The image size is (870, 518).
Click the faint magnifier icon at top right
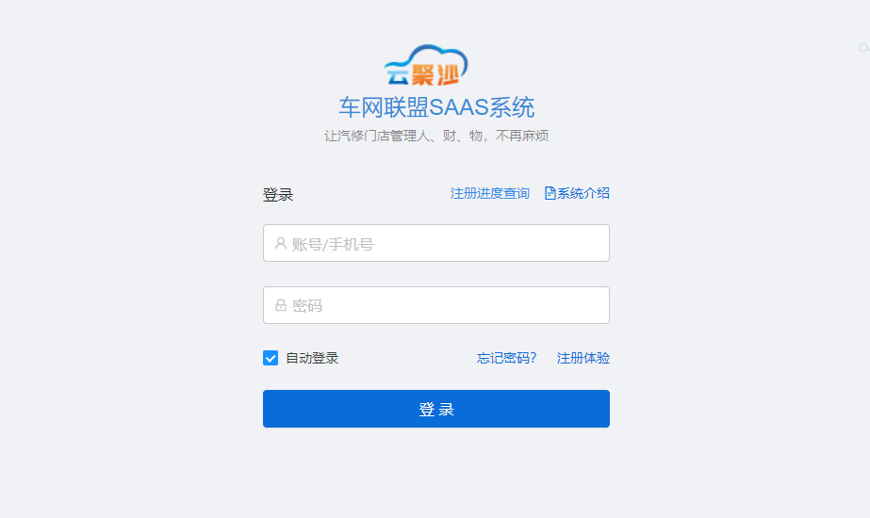click(x=864, y=48)
